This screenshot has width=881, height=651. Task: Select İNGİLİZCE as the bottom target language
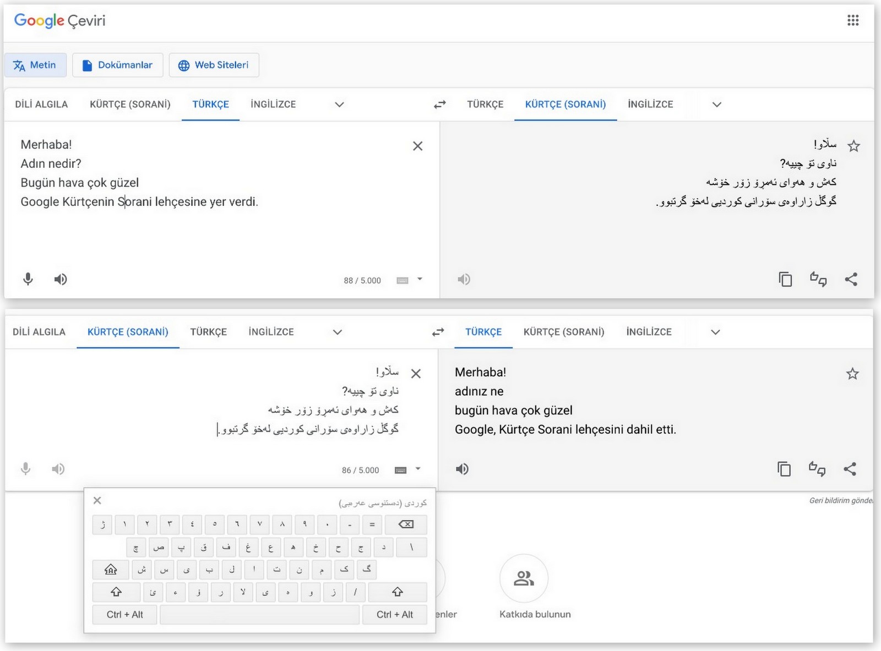[x=649, y=332]
